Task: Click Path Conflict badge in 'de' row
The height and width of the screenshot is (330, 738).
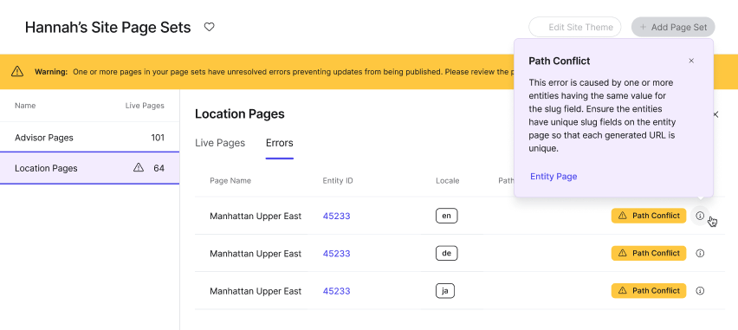Action: coord(649,253)
